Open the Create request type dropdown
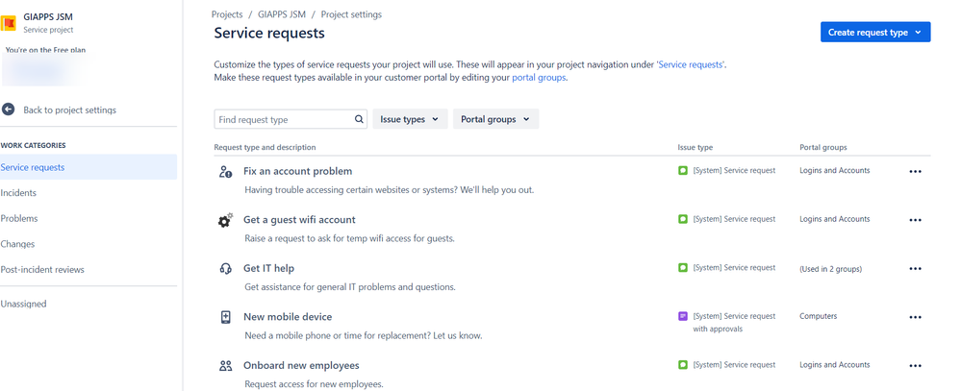Screen dimensions: 961x391 (x=875, y=33)
